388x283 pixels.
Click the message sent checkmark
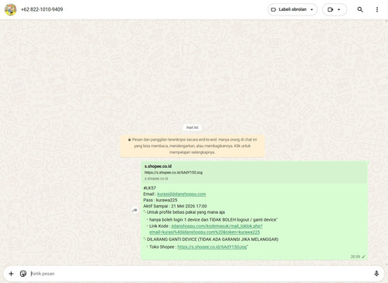point(363,257)
